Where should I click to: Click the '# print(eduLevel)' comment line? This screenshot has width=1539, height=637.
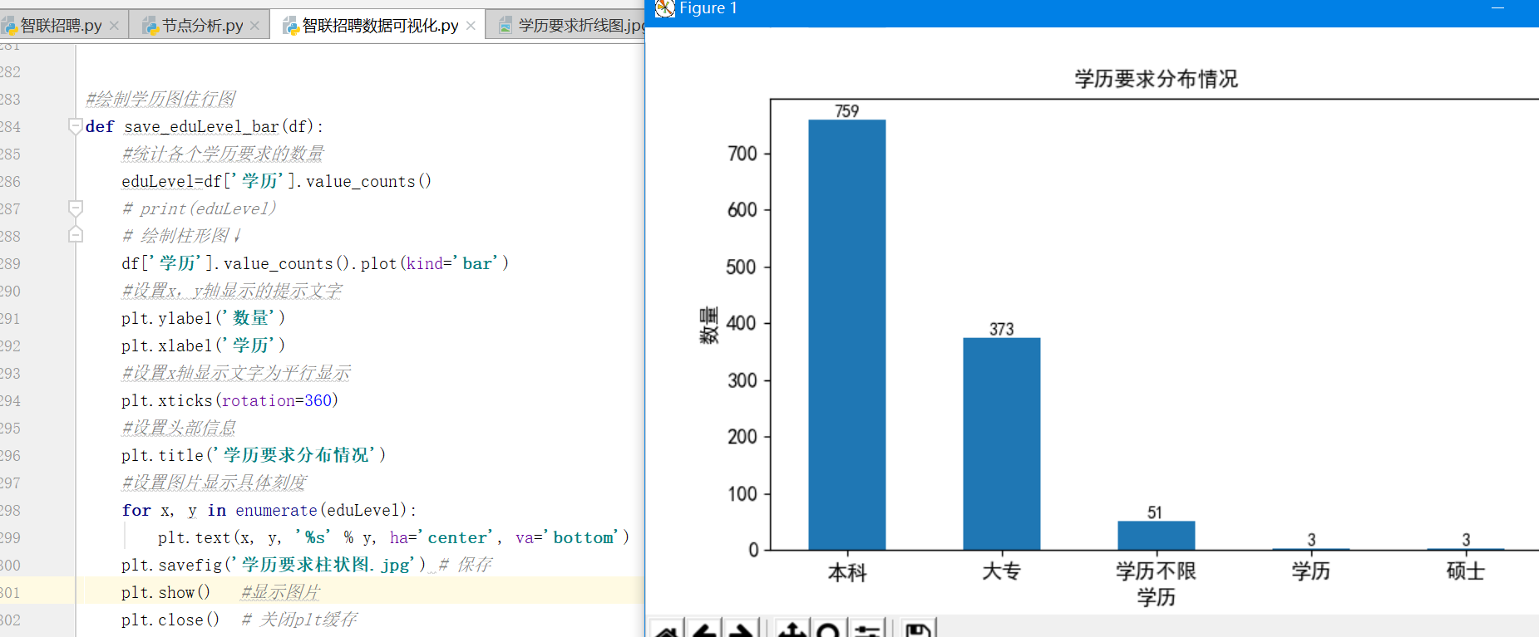point(200,208)
